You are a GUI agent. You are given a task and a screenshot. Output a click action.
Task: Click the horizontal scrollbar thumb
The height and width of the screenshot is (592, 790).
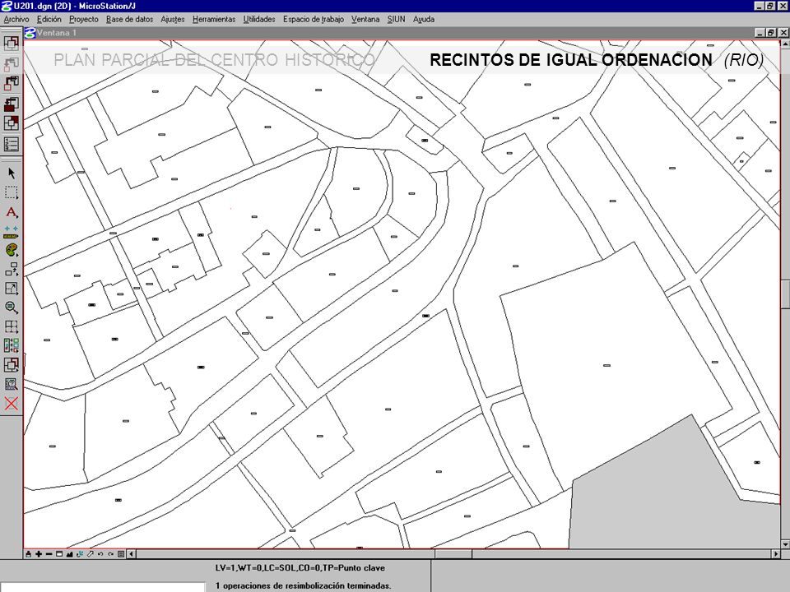point(453,554)
